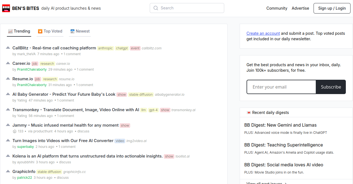Click the clap icon beside 133
This screenshot has height=184, width=353.
[x=15, y=131]
